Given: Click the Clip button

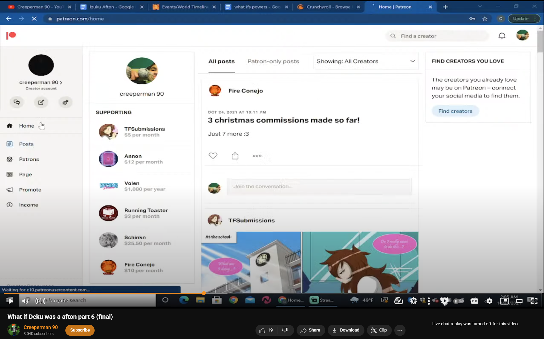Looking at the screenshot, I should pos(379,330).
